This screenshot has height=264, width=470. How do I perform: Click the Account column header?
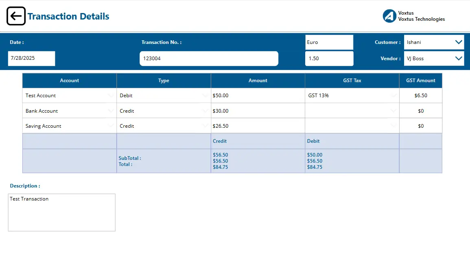click(x=70, y=81)
